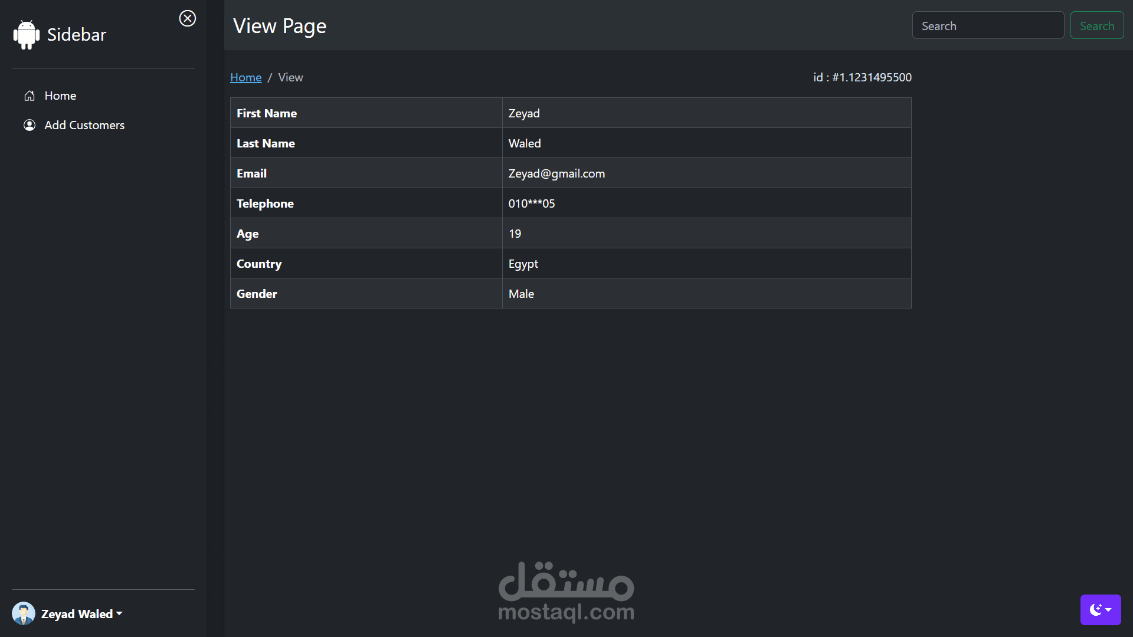The width and height of the screenshot is (1133, 637).
Task: Close the sidebar with the X icon
Action: coord(188,18)
